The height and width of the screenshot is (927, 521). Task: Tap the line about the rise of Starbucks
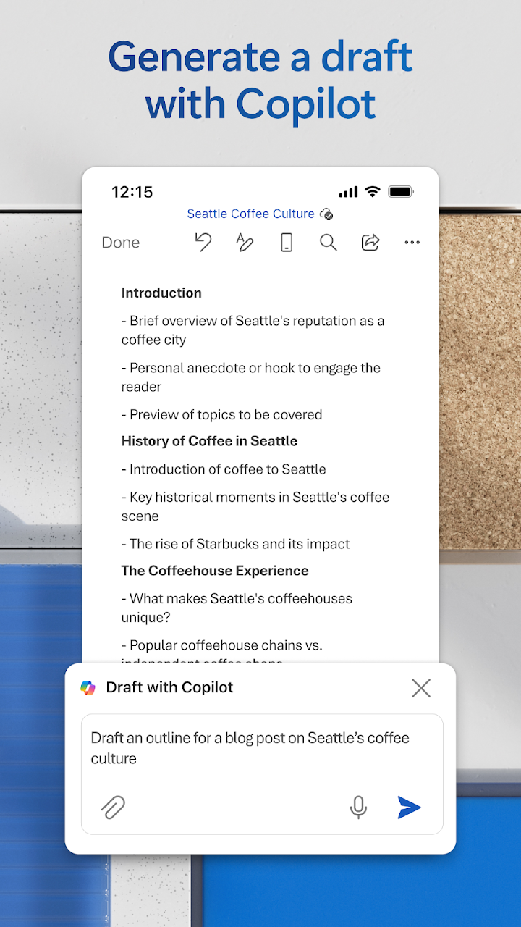(235, 544)
